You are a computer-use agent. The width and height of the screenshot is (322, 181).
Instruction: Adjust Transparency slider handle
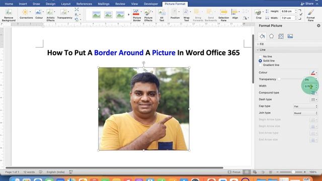click(x=279, y=79)
